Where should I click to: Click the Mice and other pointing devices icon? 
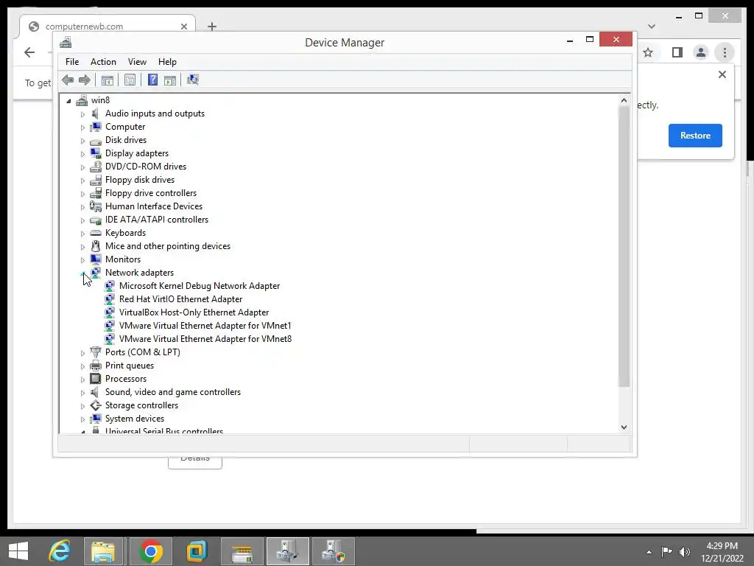[x=96, y=246]
